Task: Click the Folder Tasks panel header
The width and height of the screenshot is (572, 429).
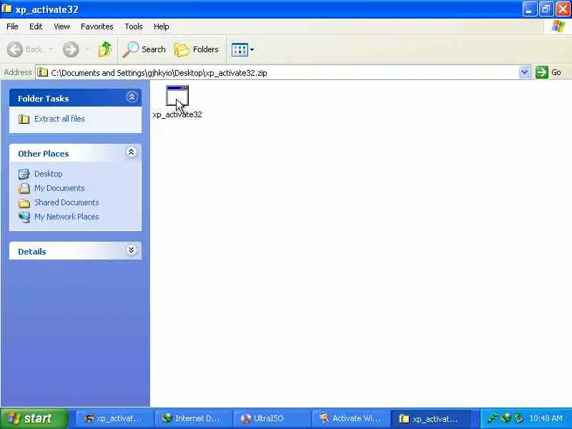Action: (76, 98)
